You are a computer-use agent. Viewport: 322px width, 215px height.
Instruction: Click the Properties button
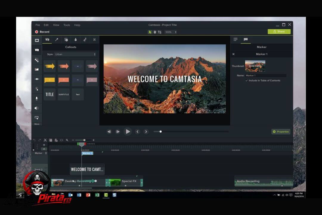[x=281, y=132]
